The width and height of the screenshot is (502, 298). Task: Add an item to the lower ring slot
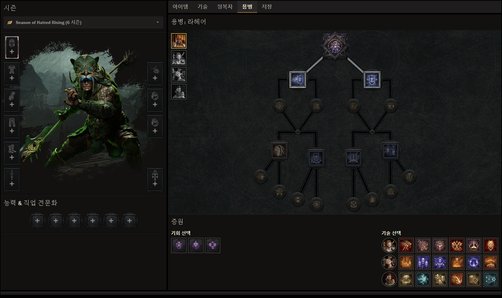(155, 127)
